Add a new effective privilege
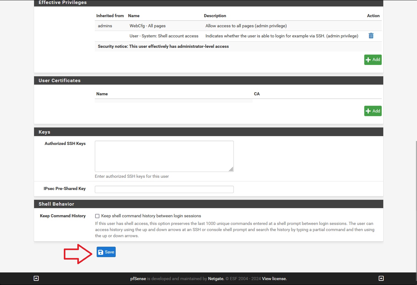The image size is (417, 285). tap(373, 60)
